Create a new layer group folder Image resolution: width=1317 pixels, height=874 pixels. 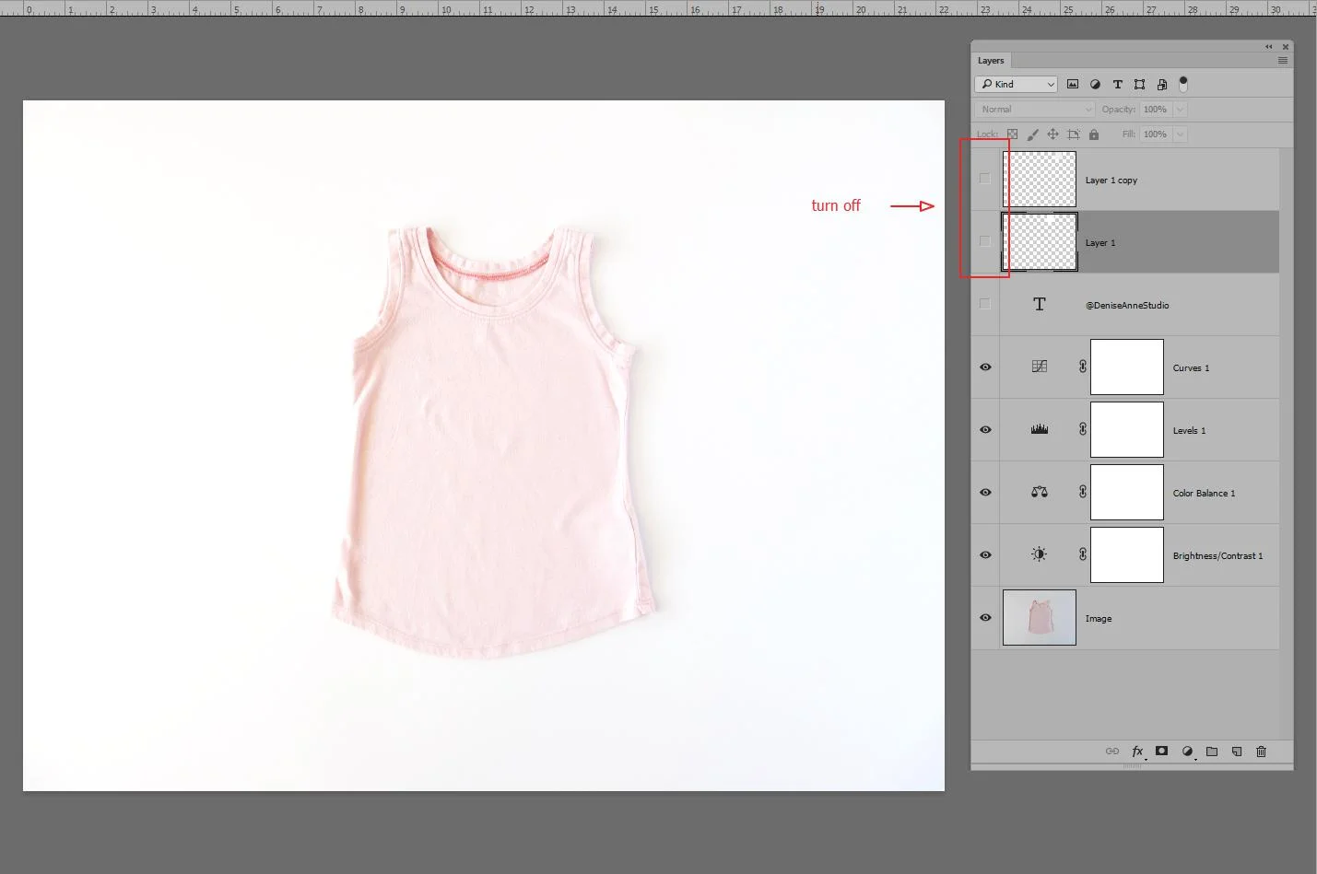[1212, 752]
